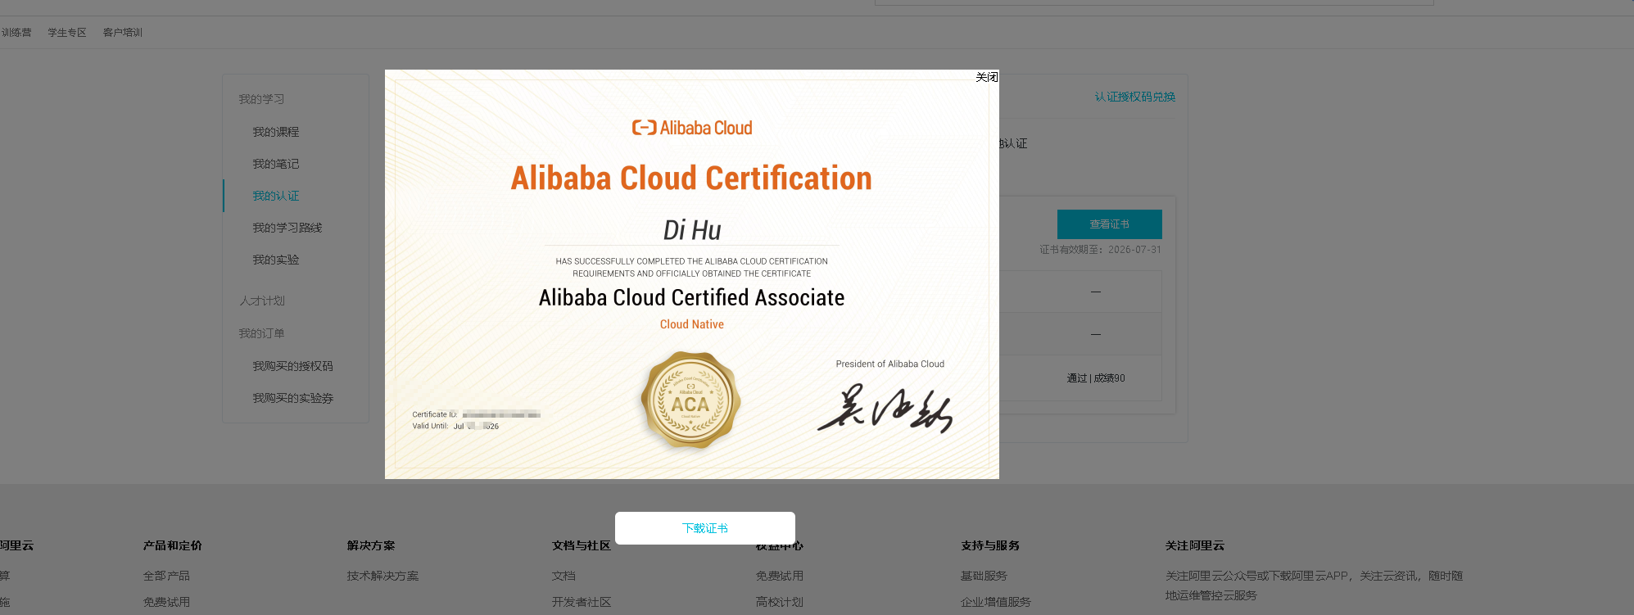The height and width of the screenshot is (615, 1634).
Task: Open the 客户培训 top navigation tab
Action: [123, 33]
